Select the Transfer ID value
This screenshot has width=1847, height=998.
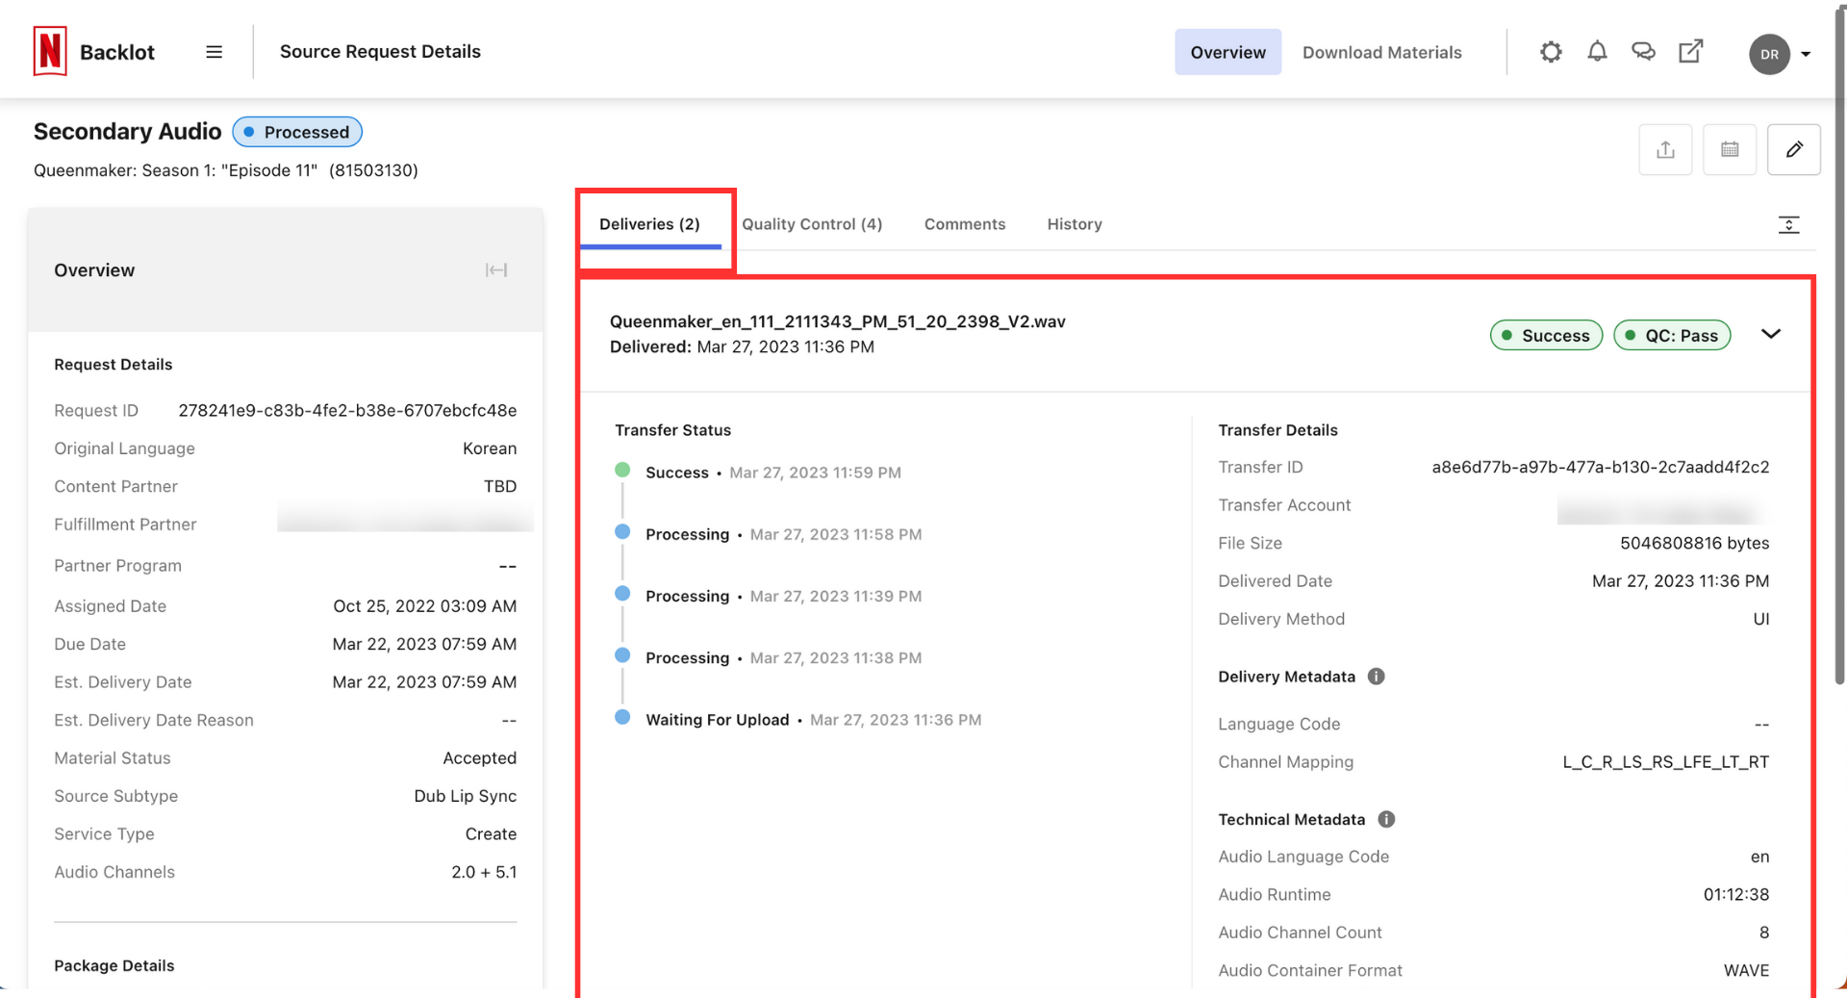coord(1600,467)
